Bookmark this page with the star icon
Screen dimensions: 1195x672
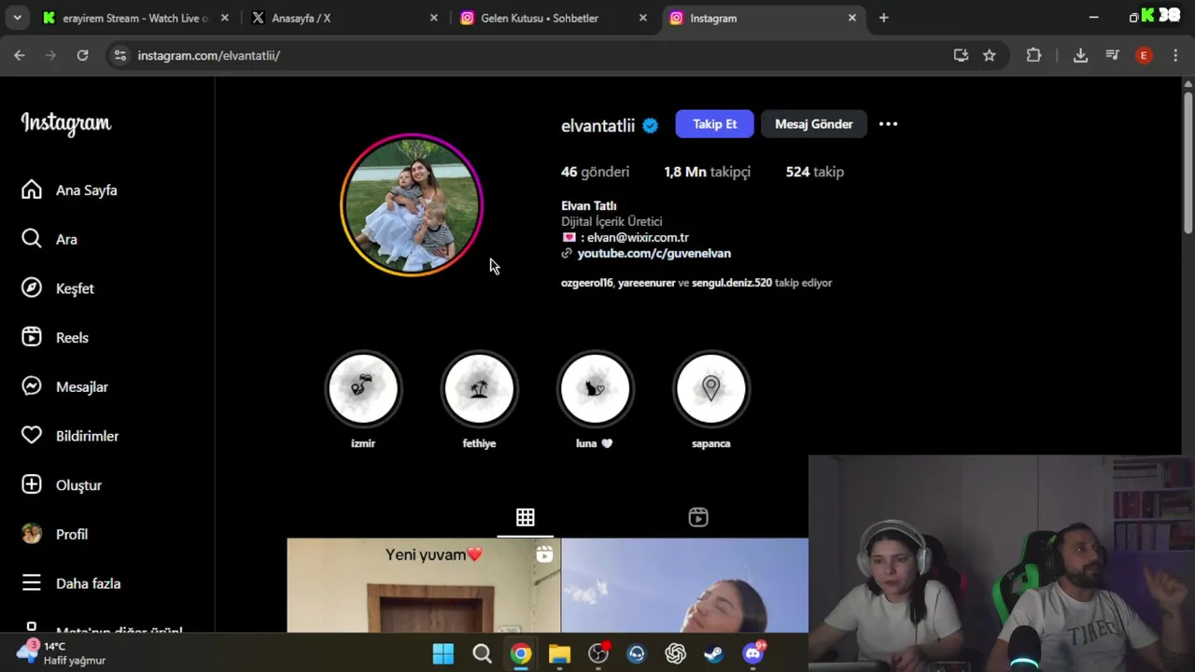pos(989,55)
